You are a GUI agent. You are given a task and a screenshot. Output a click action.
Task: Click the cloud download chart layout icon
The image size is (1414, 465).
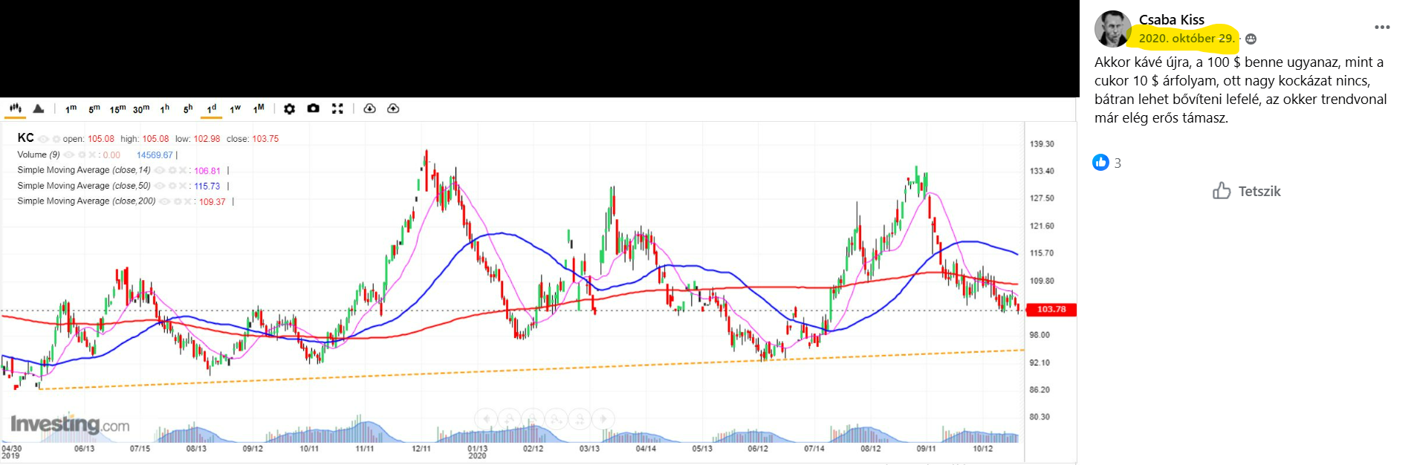tap(369, 108)
